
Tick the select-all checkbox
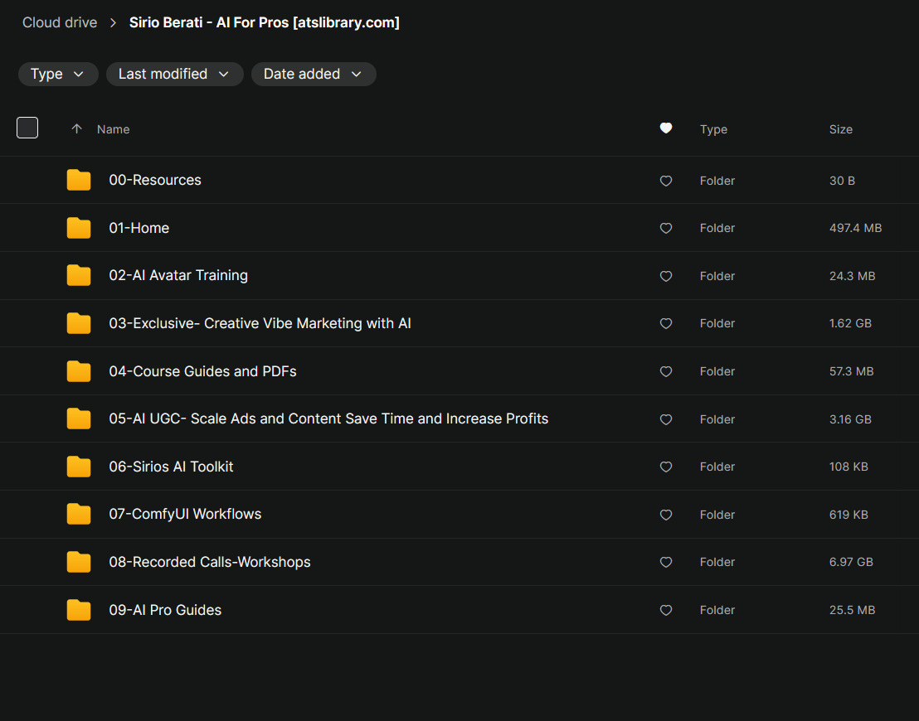[27, 128]
